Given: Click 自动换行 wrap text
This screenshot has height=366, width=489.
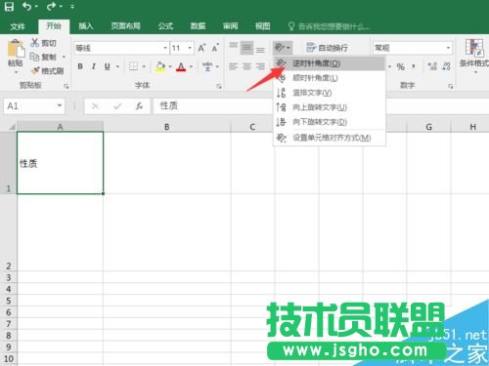Looking at the screenshot, I should point(327,48).
